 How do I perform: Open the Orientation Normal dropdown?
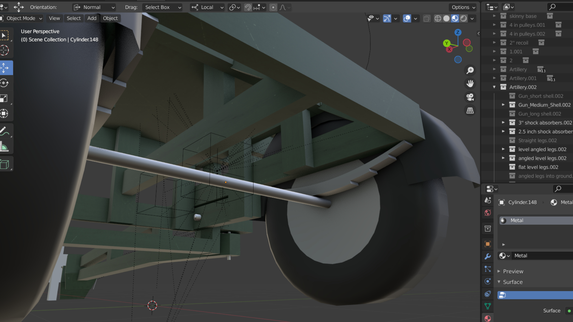tap(94, 7)
